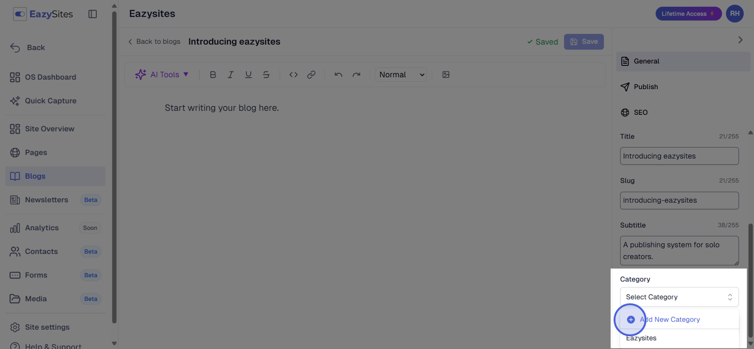
Task: Go Back using the sidebar arrow
Action: (x=27, y=48)
